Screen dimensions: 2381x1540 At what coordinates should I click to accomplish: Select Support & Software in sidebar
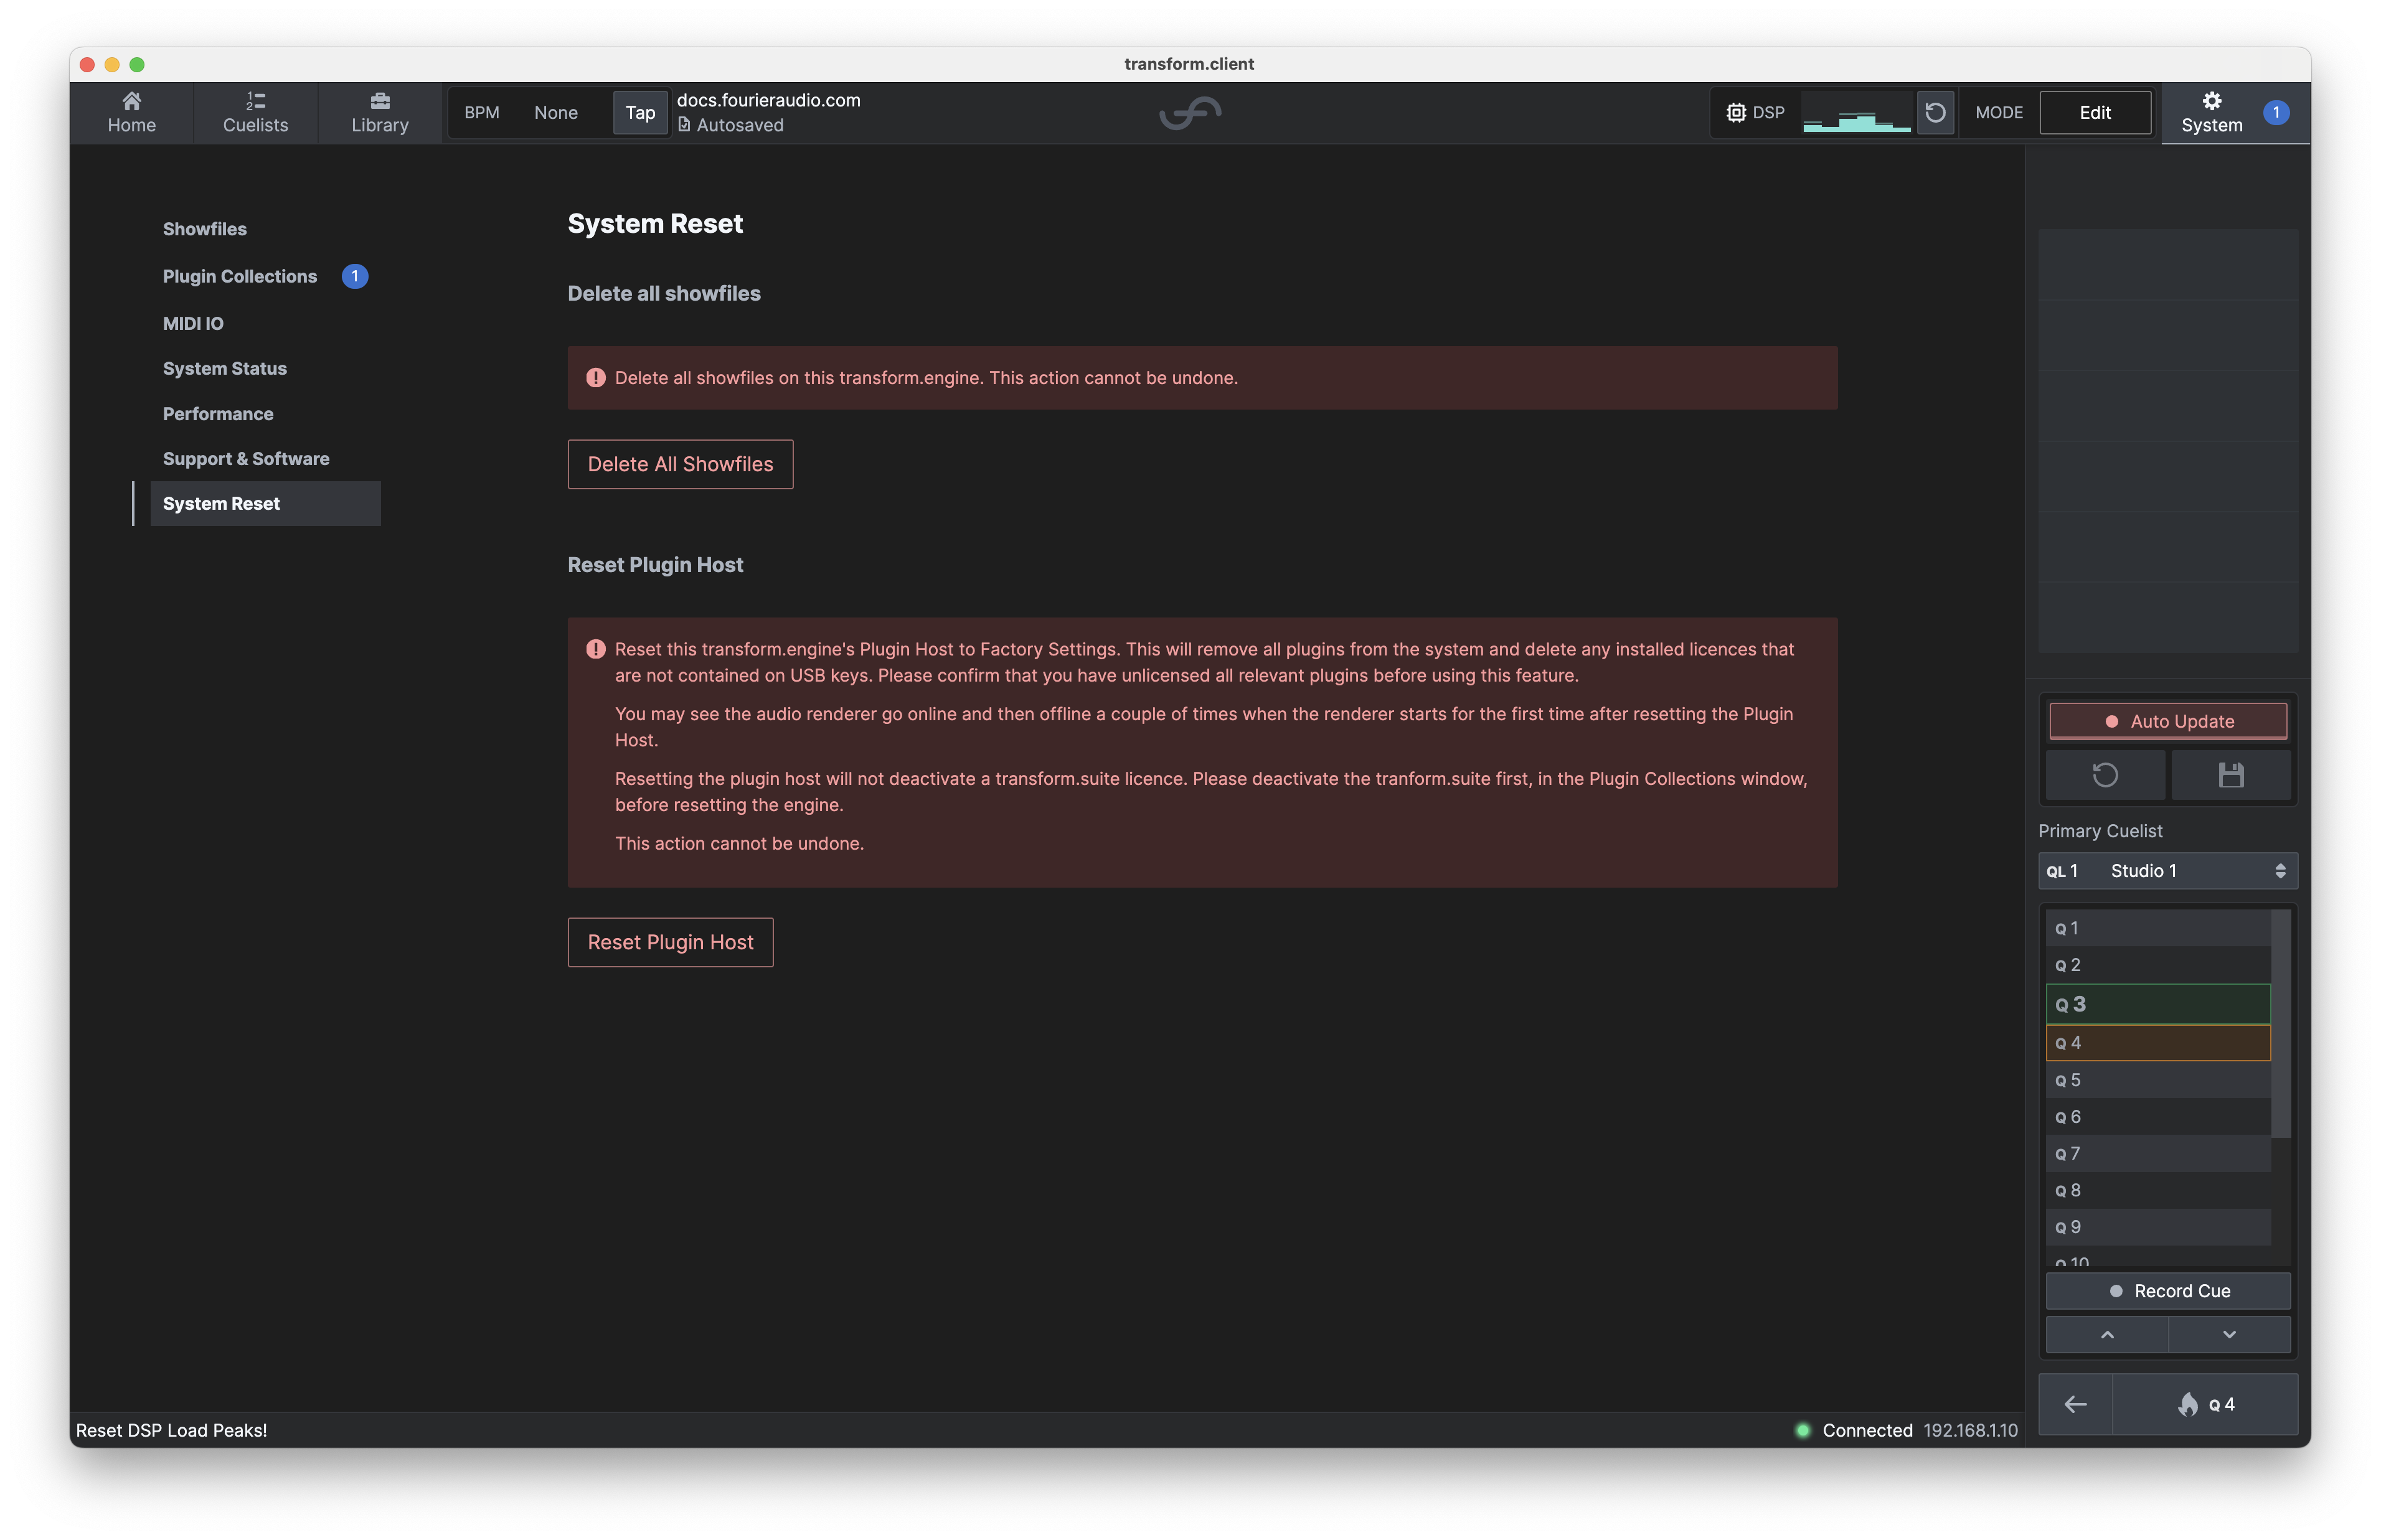246,459
